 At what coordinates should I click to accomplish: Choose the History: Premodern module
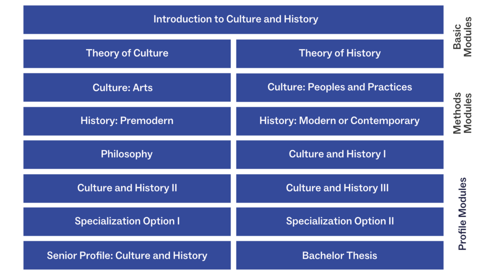[x=127, y=121]
